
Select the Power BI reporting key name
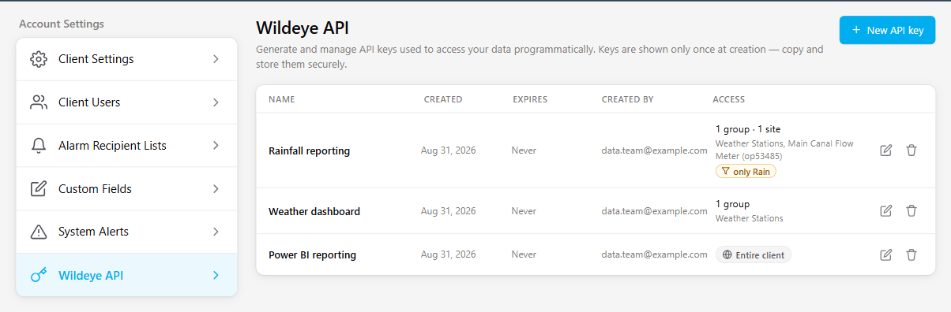(x=312, y=254)
